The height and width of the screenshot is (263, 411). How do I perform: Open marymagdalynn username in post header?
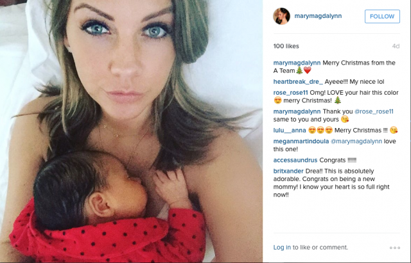[318, 16]
